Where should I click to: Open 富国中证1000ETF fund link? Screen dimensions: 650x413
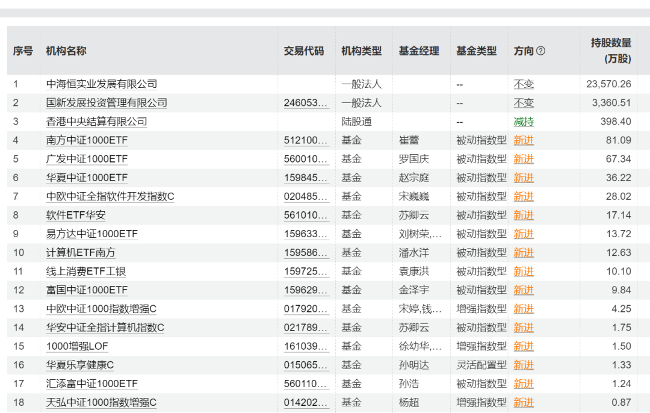coord(87,290)
